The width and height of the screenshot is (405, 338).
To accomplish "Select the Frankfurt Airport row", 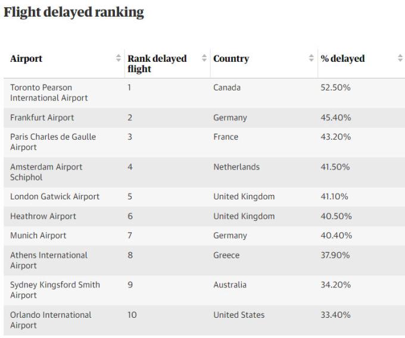I will coord(42,118).
